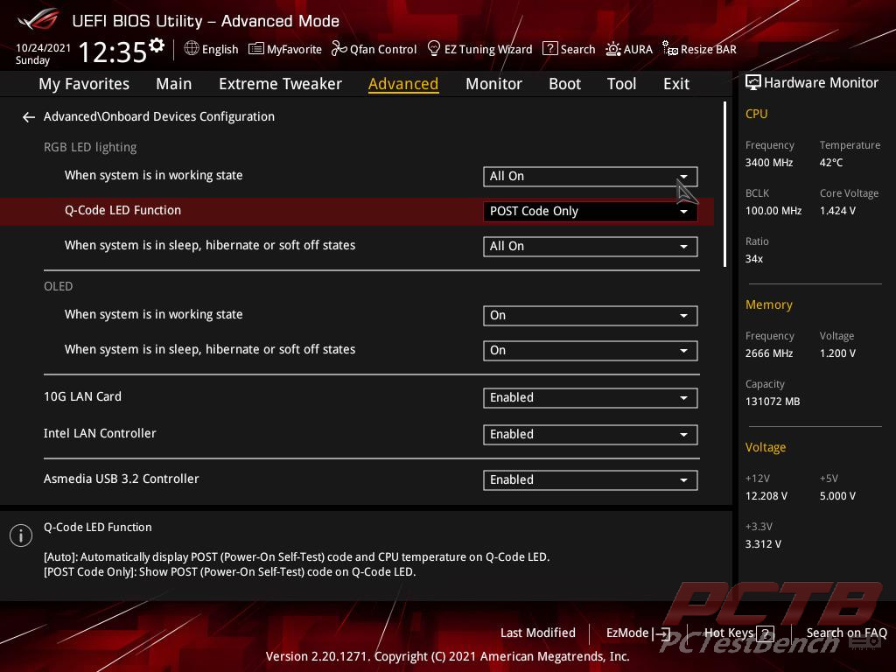Click the Intel LAN Controller label
The width and height of the screenshot is (896, 672).
100,433
